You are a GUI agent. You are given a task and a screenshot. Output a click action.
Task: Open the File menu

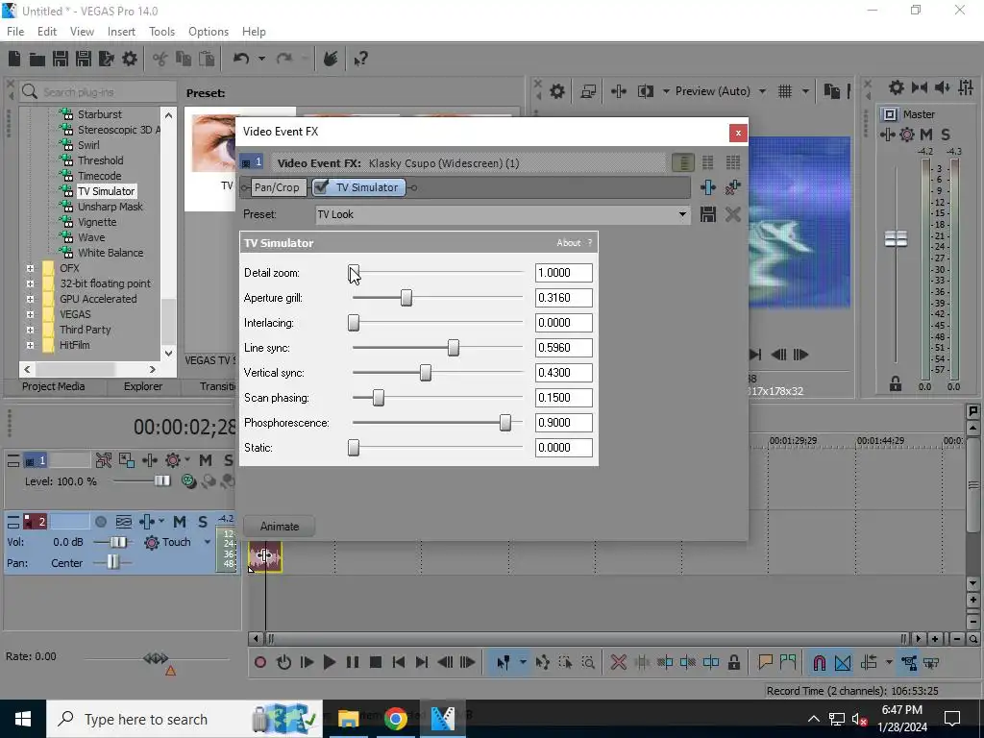pyautogui.click(x=15, y=32)
